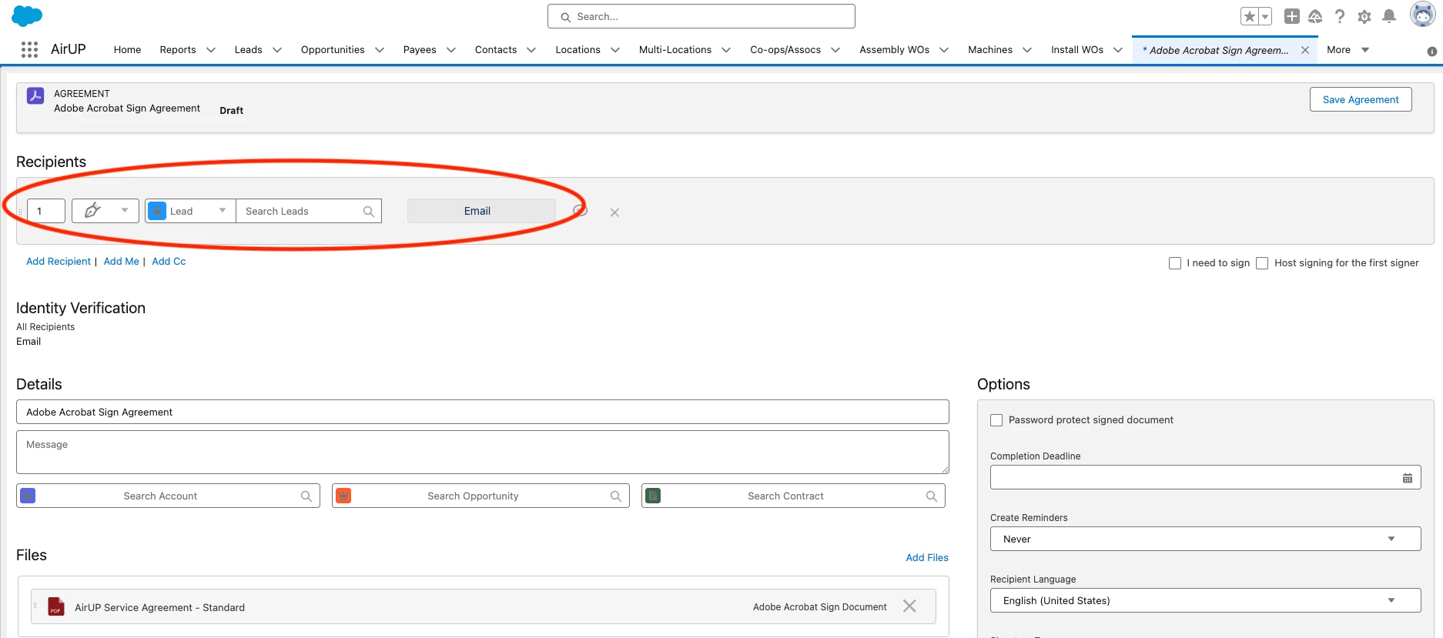Screen dimensions: 1443x638
Task: Open the Create Reminders Never dropdown
Action: pos(1205,539)
